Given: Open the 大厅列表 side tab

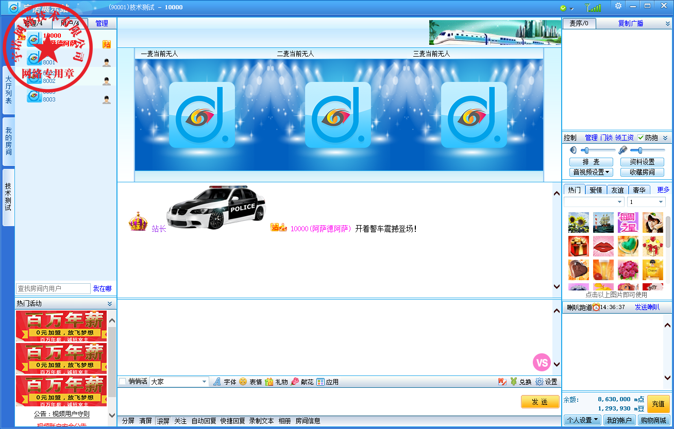Looking at the screenshot, I should click(x=8, y=90).
